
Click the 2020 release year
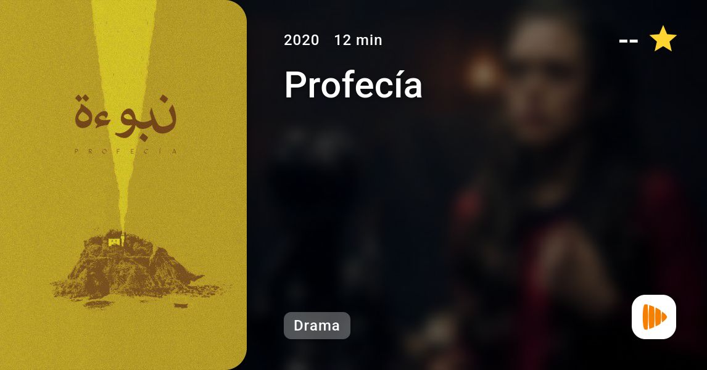coord(301,40)
